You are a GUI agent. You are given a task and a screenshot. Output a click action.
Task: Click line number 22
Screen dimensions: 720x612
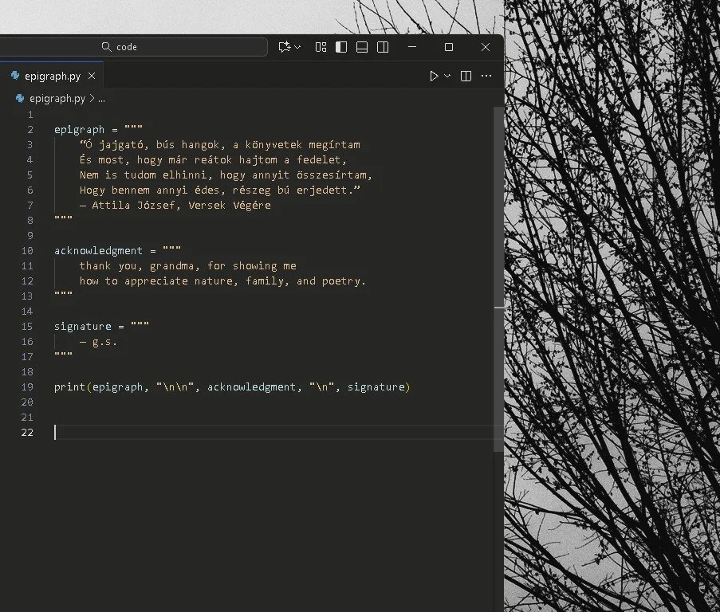(x=27, y=433)
